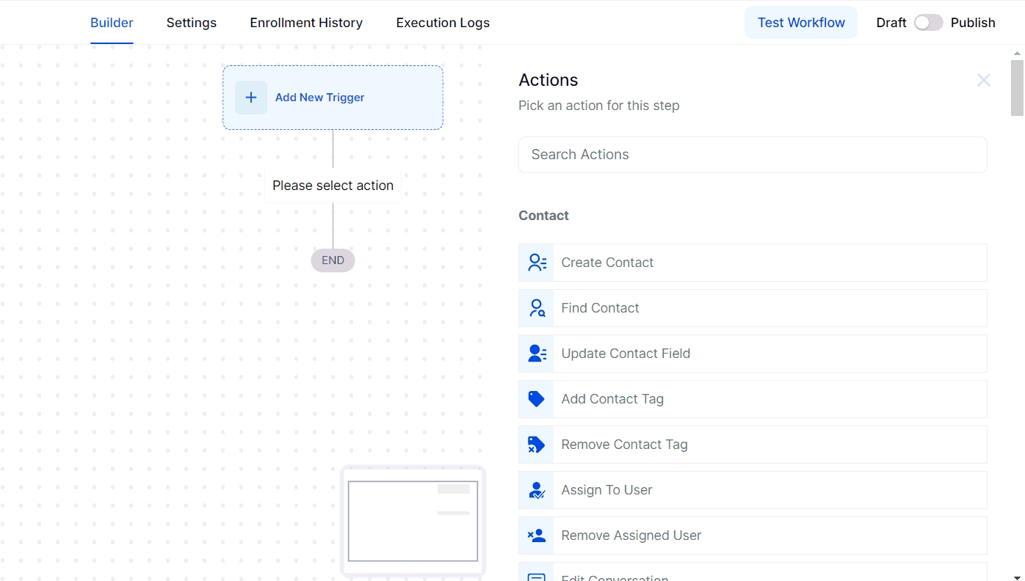The image size is (1025, 581).
Task: Switch to the Settings tab
Action: 192,23
